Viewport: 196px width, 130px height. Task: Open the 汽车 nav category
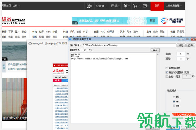click(122, 32)
